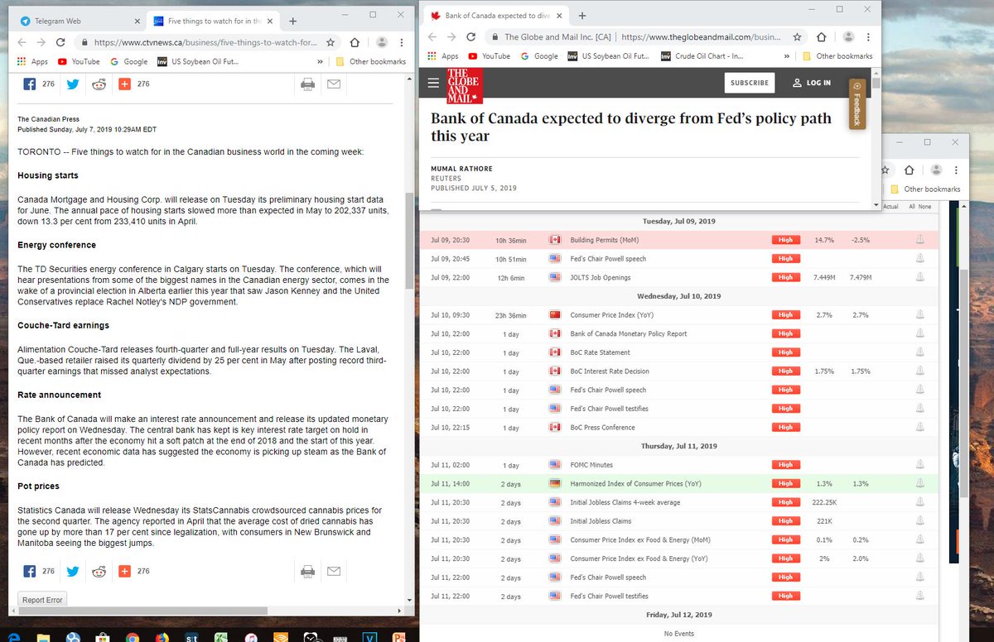This screenshot has width=994, height=642.
Task: Click CTV page vertical scrollbar thumb
Action: (409, 240)
